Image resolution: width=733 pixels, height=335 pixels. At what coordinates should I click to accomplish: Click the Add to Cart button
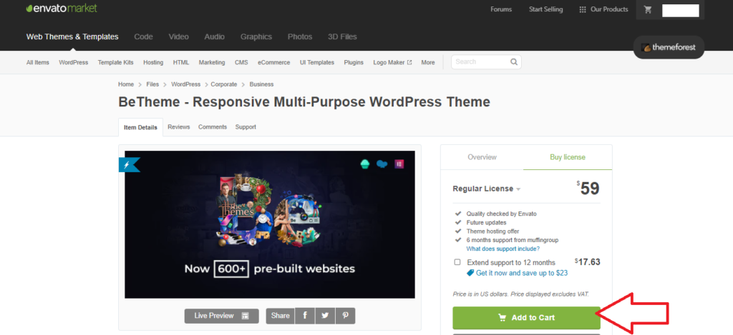point(526,318)
